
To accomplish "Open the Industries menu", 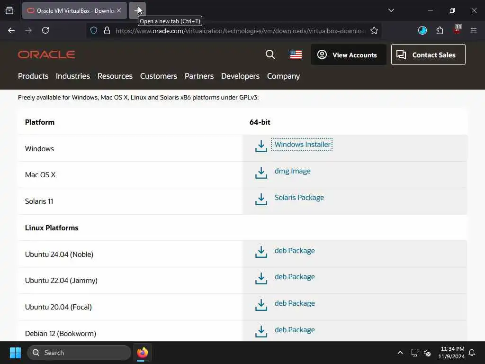I will coord(72,76).
